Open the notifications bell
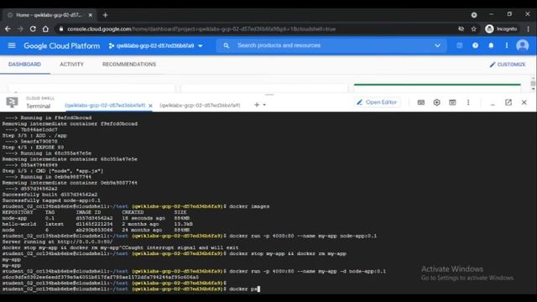The width and height of the screenshot is (537, 302). pyautogui.click(x=491, y=45)
